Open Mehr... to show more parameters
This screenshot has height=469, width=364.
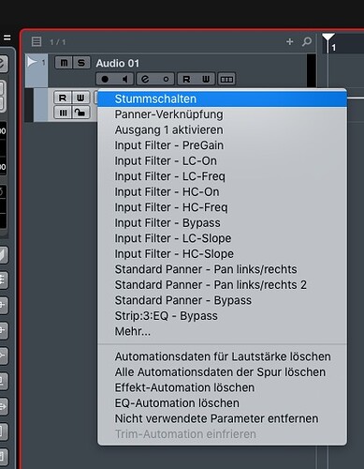click(133, 331)
